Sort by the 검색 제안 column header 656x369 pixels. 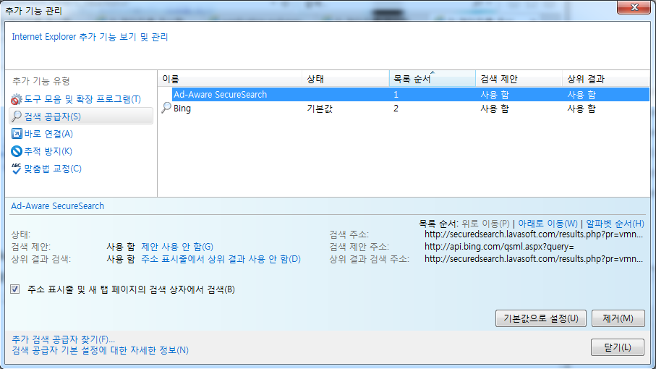(x=519, y=79)
